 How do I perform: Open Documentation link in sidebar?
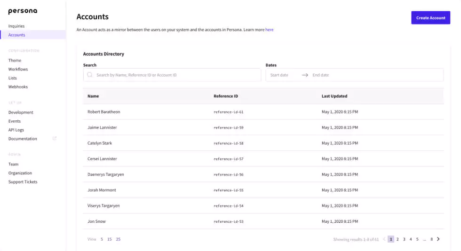coord(23,139)
